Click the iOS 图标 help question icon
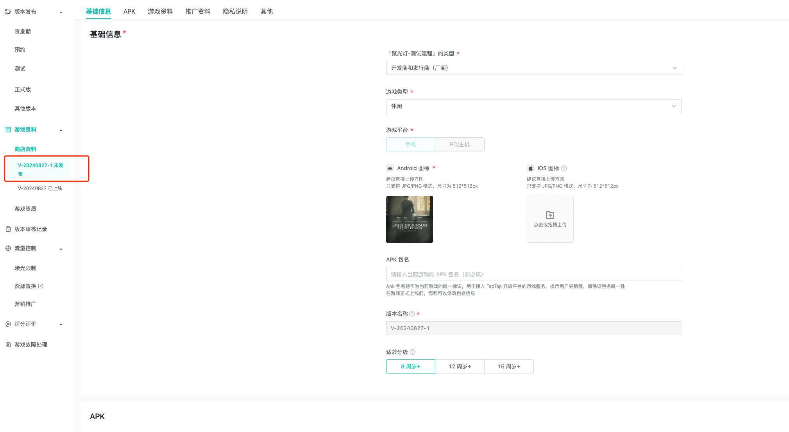The height and width of the screenshot is (432, 789). [x=564, y=168]
